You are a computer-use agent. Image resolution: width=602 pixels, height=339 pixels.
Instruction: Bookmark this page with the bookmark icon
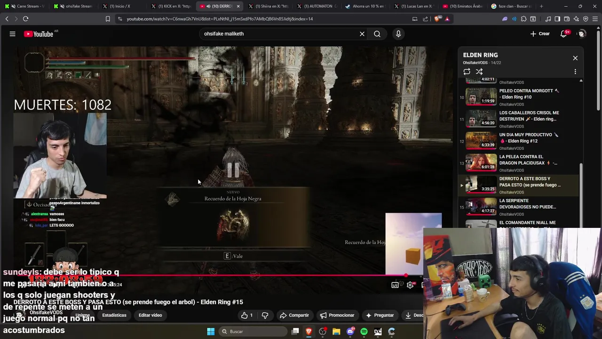[x=108, y=19]
